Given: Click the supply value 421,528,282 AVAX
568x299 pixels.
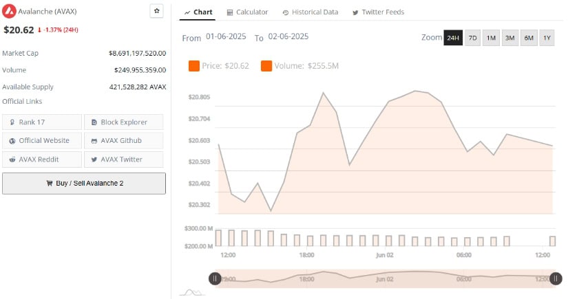Looking at the screenshot, I should [x=138, y=87].
